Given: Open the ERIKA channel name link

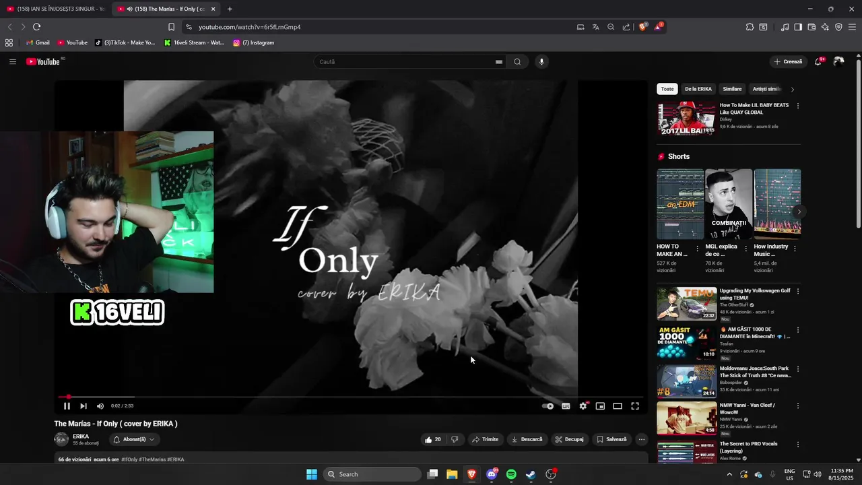Looking at the screenshot, I should (81, 437).
